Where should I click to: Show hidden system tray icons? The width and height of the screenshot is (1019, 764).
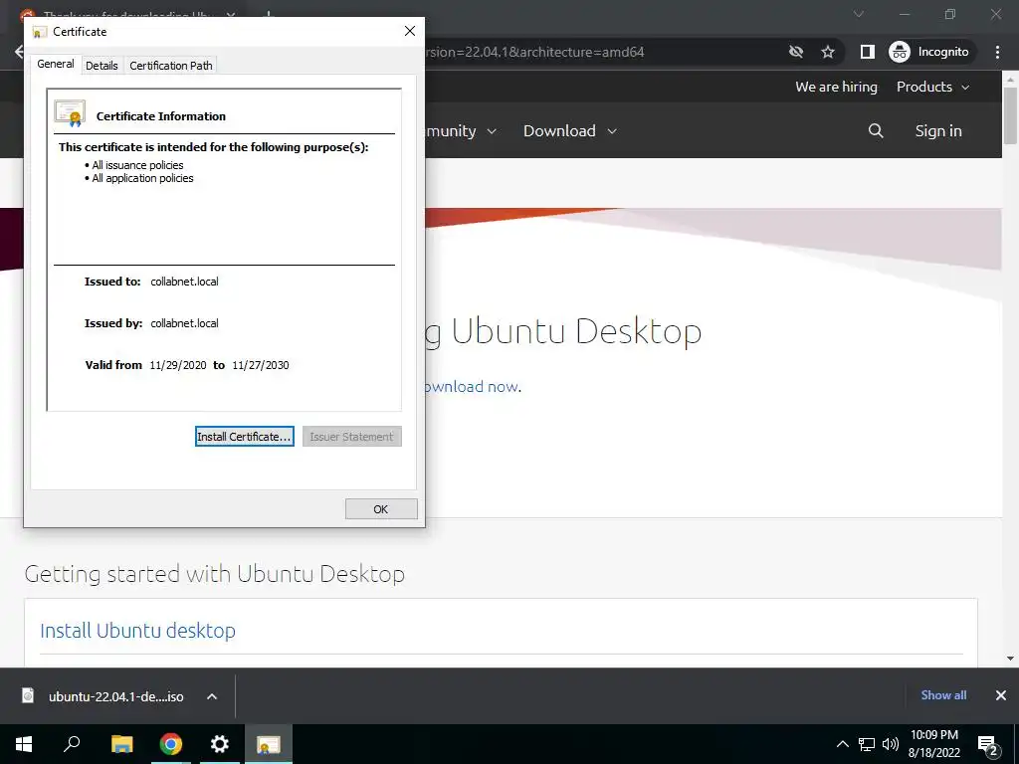842,744
